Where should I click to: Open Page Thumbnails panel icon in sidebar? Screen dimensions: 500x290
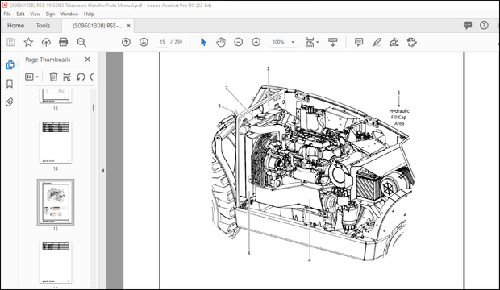tap(10, 65)
